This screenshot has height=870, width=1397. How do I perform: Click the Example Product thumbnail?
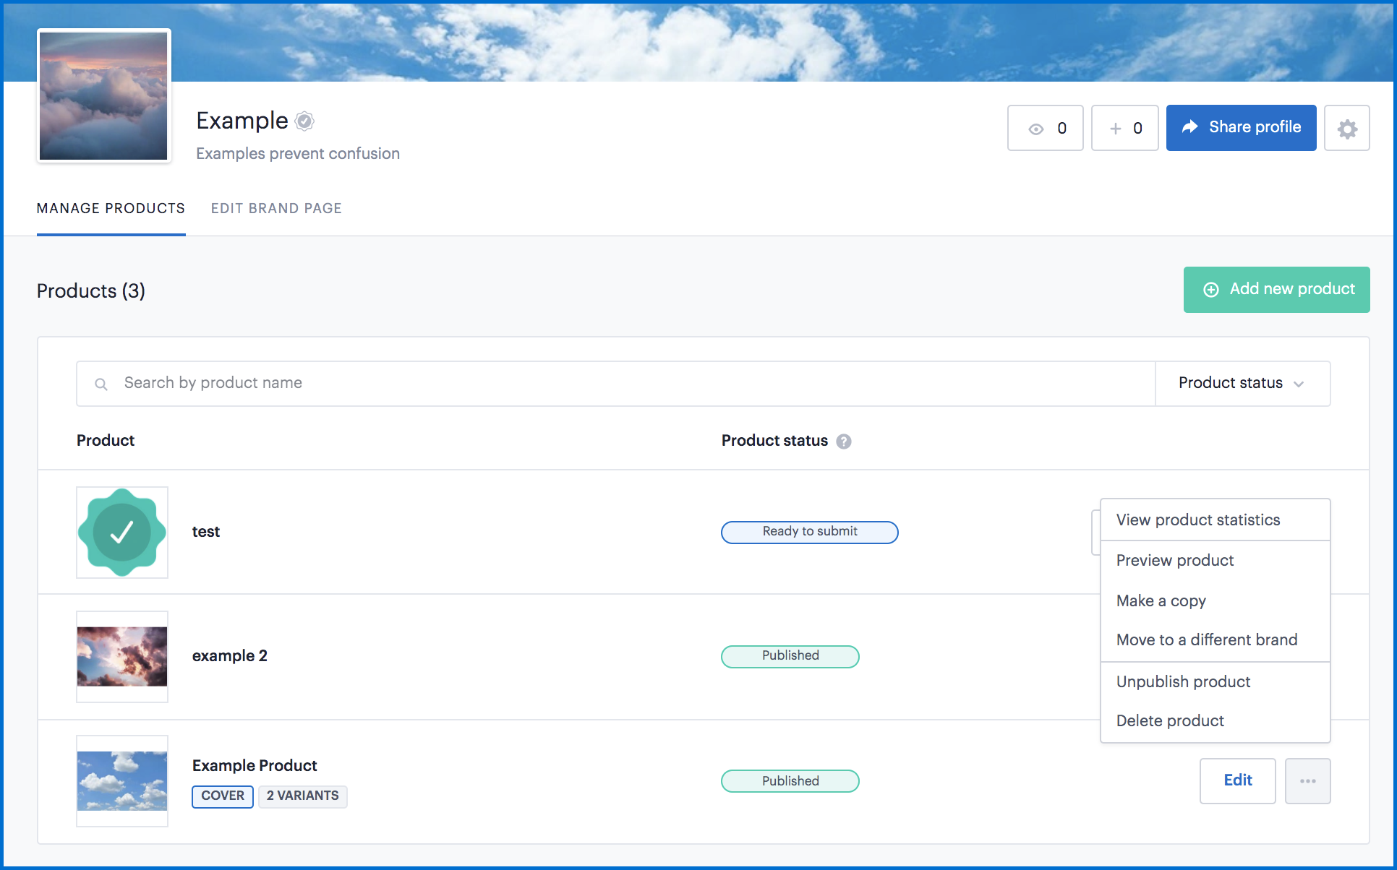coord(122,781)
